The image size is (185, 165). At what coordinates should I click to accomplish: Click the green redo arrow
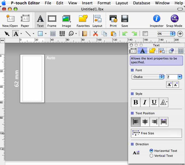click(134, 34)
